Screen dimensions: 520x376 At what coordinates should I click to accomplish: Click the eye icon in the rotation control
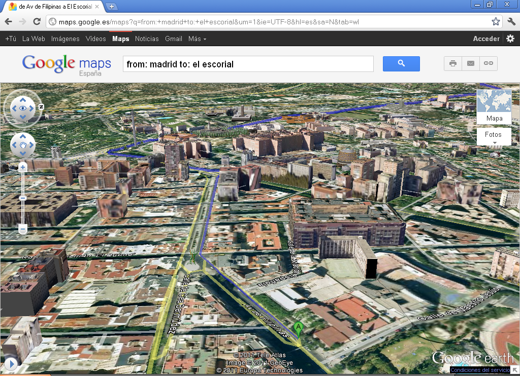pyautogui.click(x=22, y=108)
